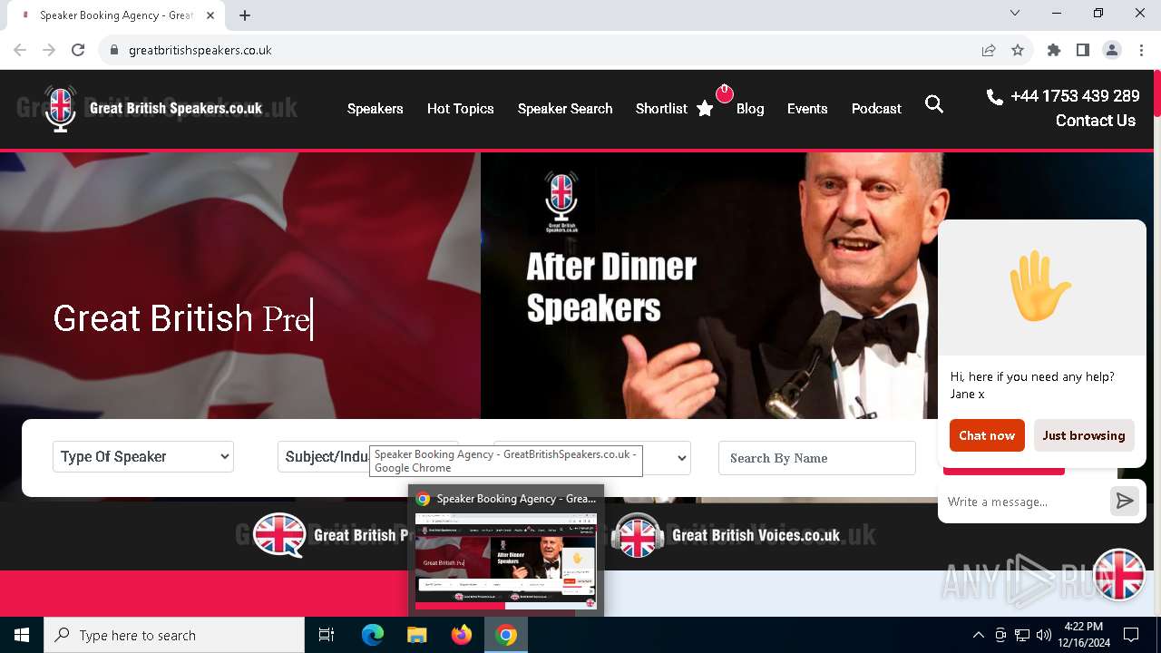Click After Dinner Speakers banner

pos(708,286)
